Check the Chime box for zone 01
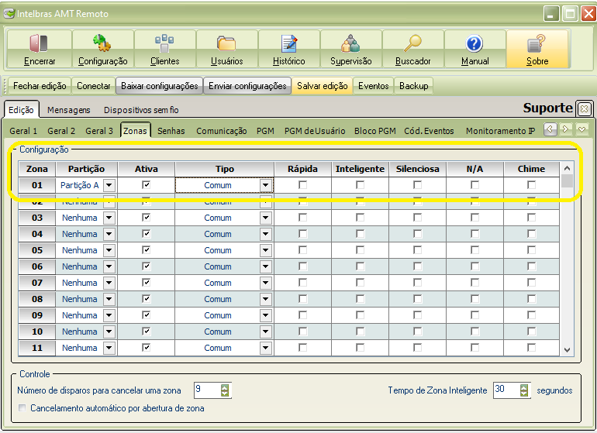 click(531, 185)
